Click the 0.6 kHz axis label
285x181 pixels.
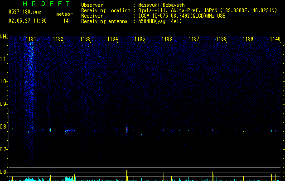pyautogui.click(x=3, y=172)
